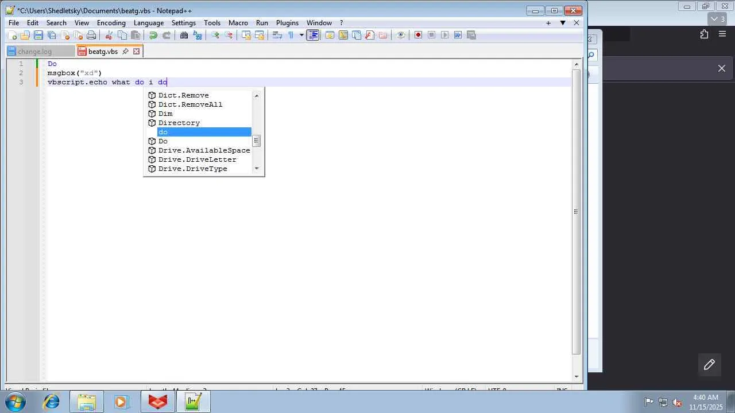Choose Drive.AvailableSpace in the autocomplete list
The width and height of the screenshot is (735, 413).
(x=199, y=150)
